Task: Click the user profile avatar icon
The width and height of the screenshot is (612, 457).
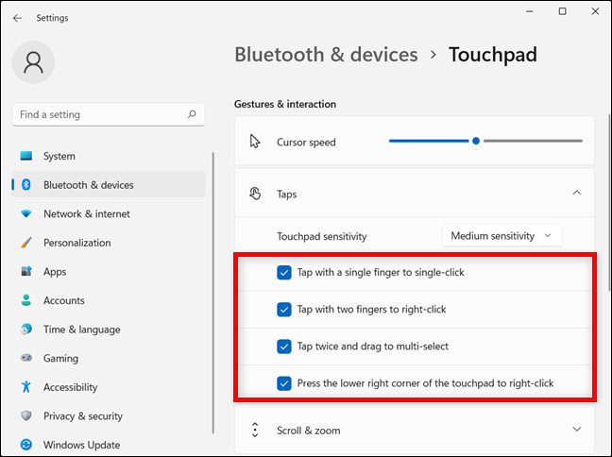Action: tap(33, 62)
